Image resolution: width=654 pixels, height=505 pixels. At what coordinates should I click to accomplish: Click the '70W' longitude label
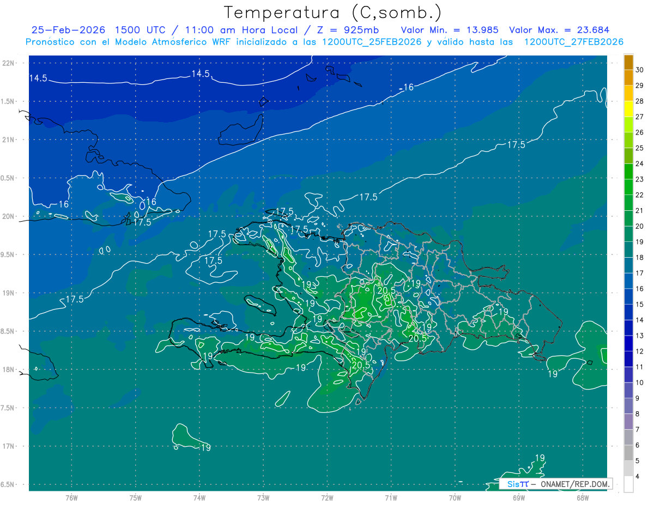(455, 497)
